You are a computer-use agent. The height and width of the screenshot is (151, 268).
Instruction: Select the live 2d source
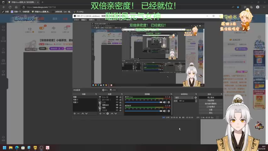coord(105,97)
